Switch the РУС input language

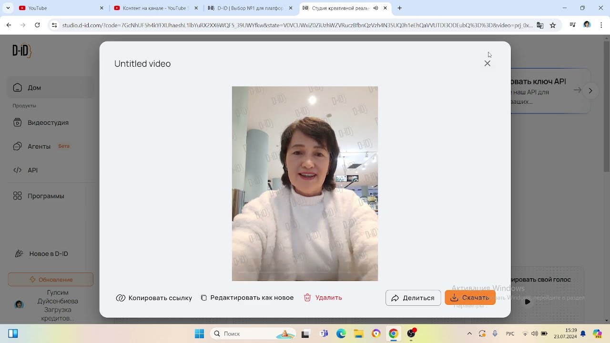click(x=510, y=333)
